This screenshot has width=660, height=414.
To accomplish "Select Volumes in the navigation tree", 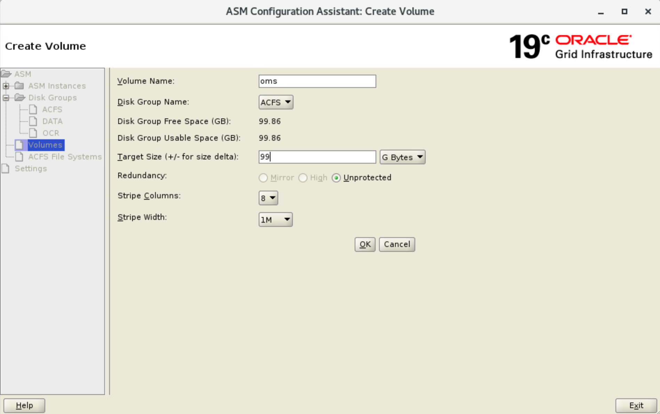I will [x=46, y=145].
